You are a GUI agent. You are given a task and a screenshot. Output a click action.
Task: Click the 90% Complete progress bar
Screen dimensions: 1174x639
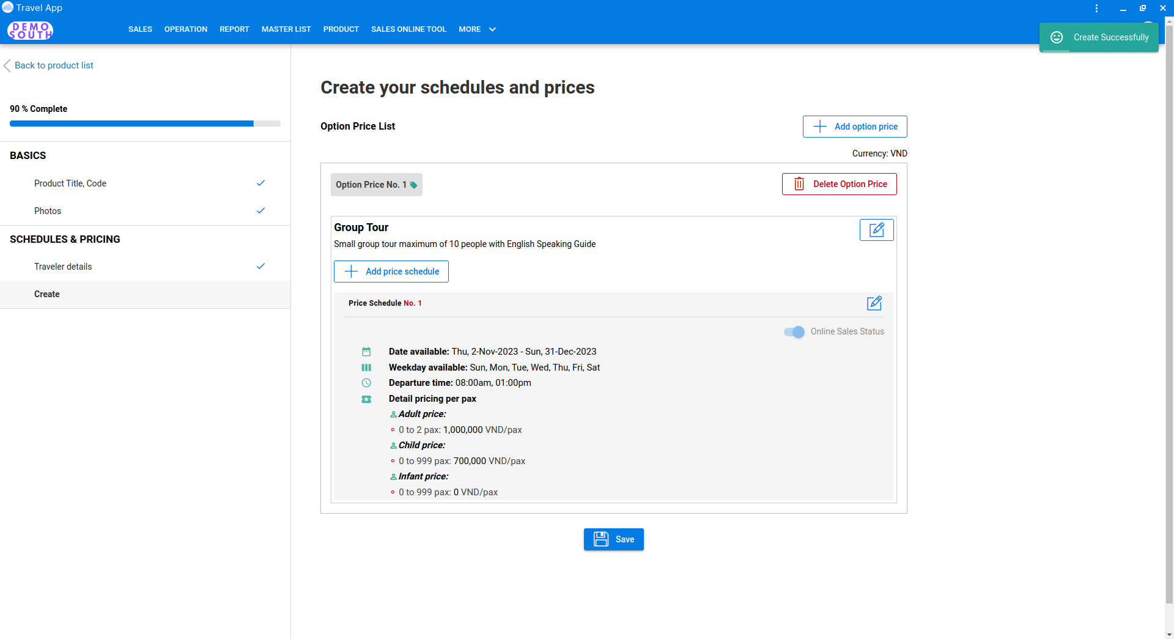145,124
